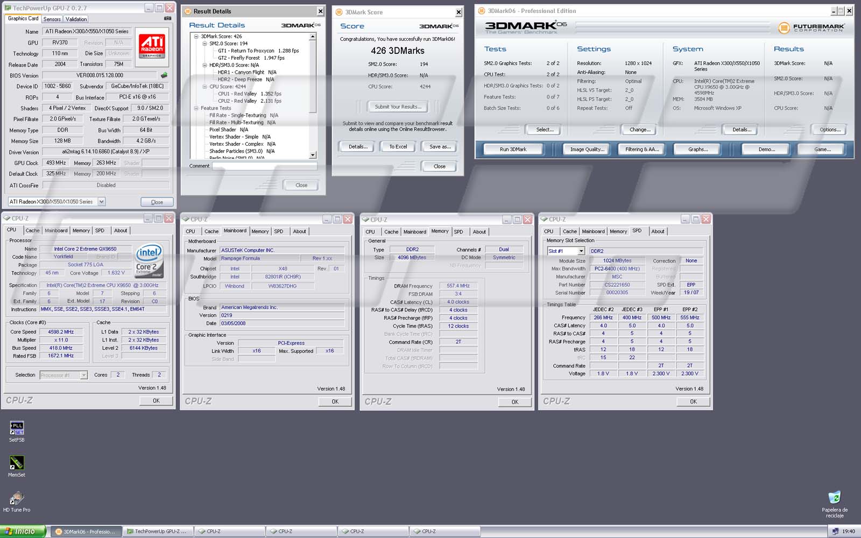
Task: Click the Futuremark Corporation logo
Action: (x=811, y=27)
